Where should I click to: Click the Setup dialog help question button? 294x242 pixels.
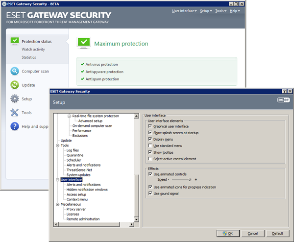click(284, 91)
